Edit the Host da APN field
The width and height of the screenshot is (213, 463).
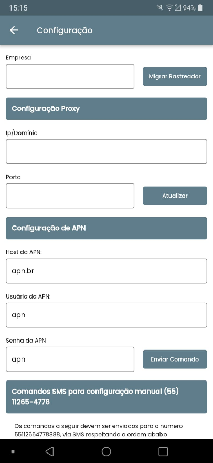click(x=106, y=271)
